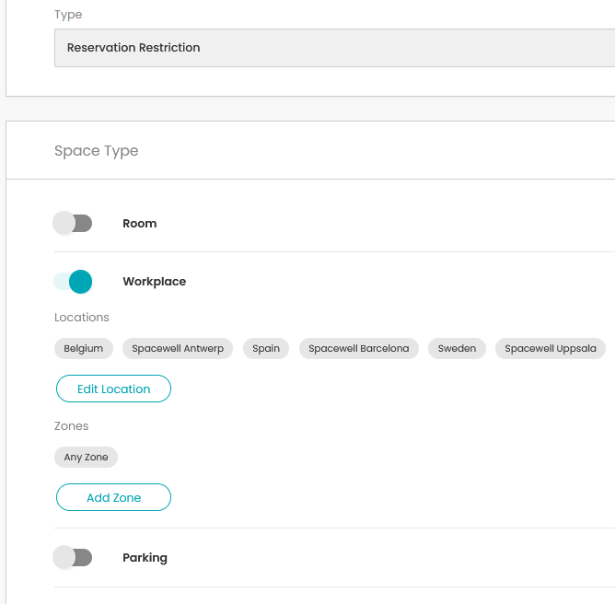Select the Belgium location chip

pos(84,348)
